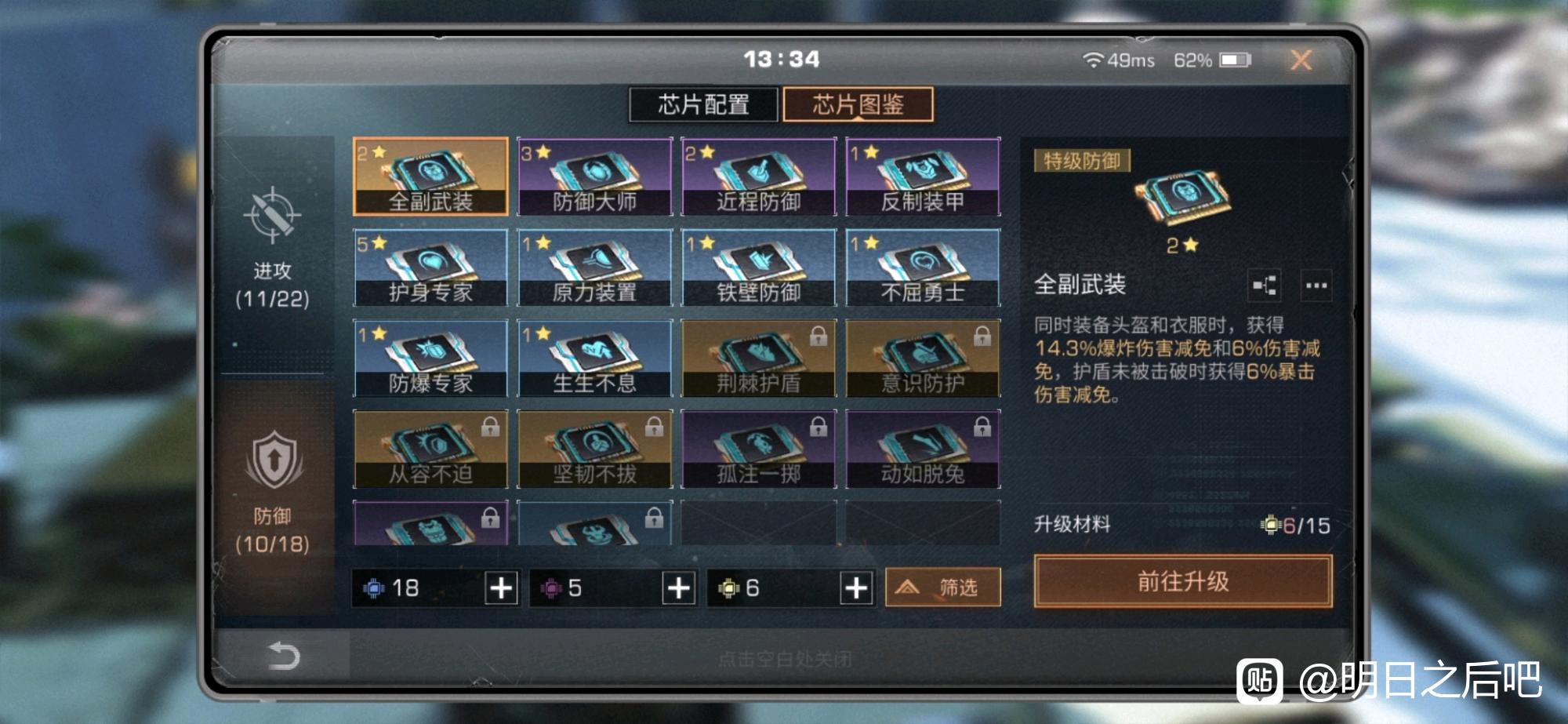Viewport: 1568px width, 724px height.
Task: Select the 防御大师 chip card
Action: point(594,176)
